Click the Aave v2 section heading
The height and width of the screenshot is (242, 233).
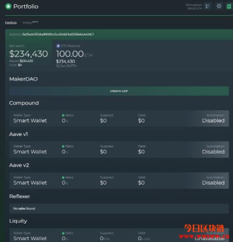pyautogui.click(x=19, y=165)
